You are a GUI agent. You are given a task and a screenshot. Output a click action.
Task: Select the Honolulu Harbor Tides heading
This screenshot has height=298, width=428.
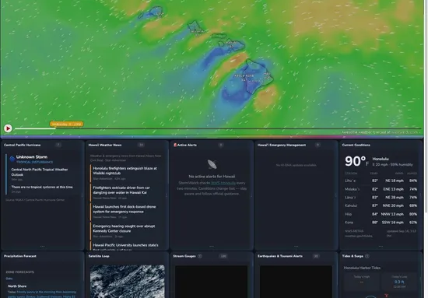[362, 268]
